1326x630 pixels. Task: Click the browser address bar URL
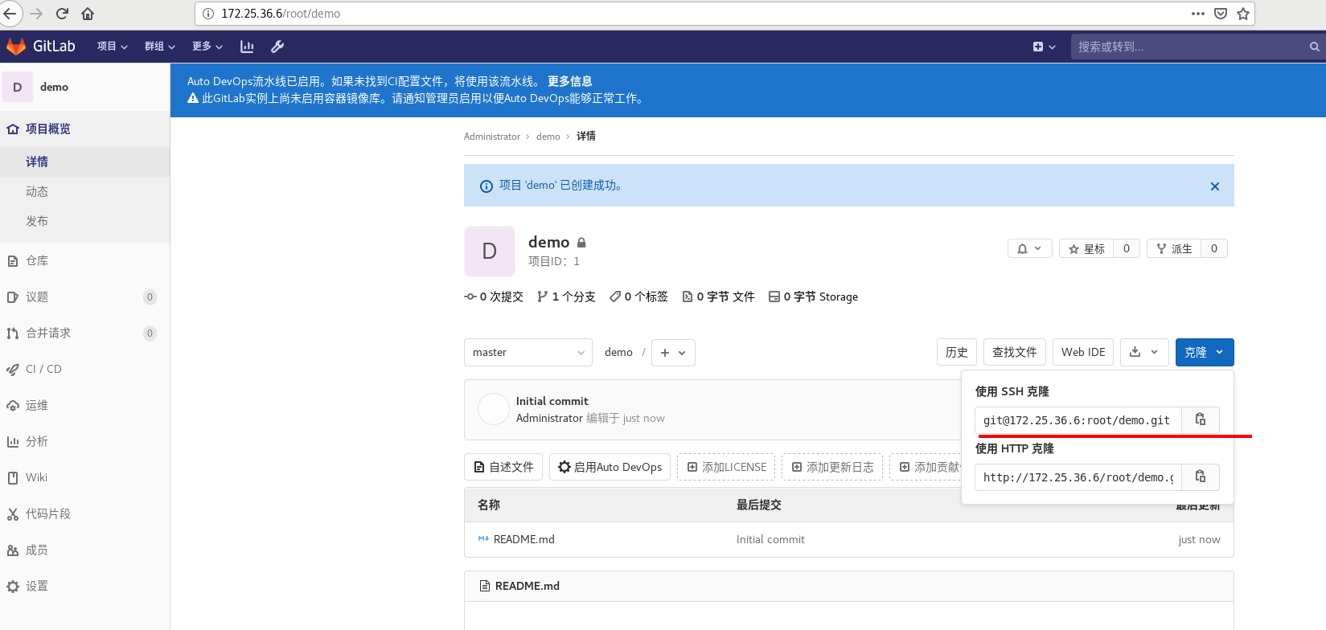(x=281, y=14)
